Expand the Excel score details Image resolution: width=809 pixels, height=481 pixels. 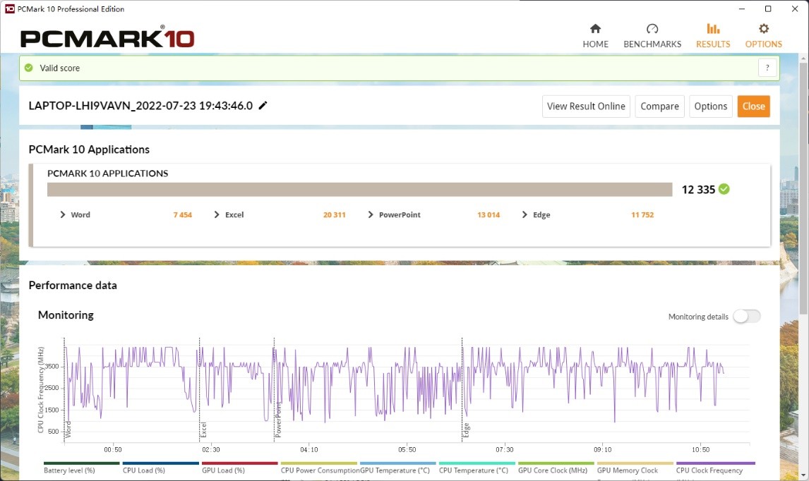(x=217, y=214)
